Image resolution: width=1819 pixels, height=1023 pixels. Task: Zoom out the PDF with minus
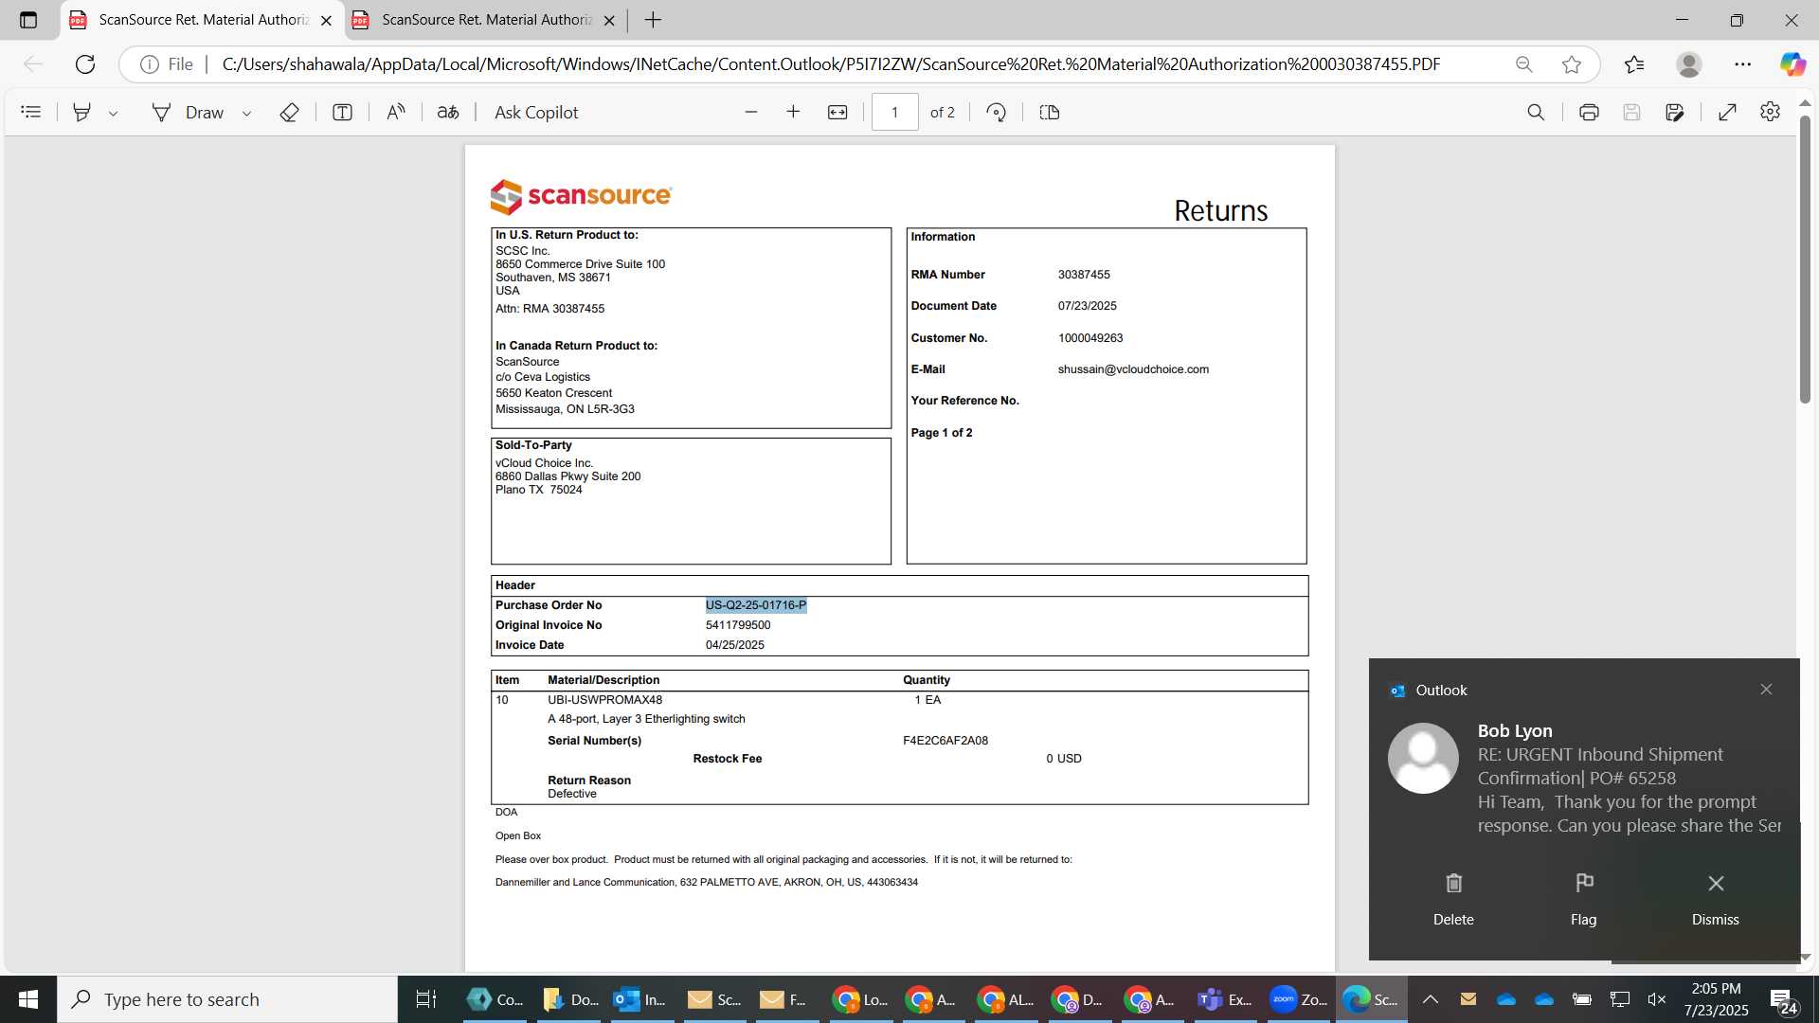click(751, 113)
